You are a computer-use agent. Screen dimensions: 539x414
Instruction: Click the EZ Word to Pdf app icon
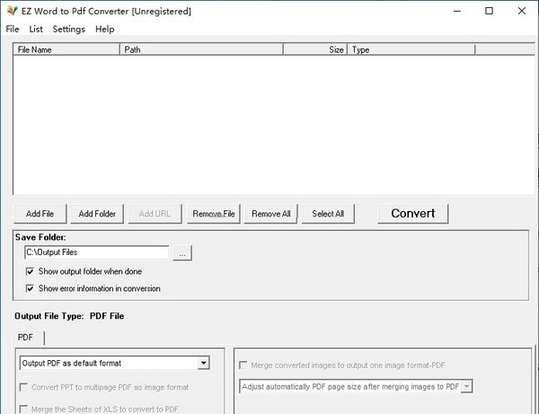coord(12,11)
